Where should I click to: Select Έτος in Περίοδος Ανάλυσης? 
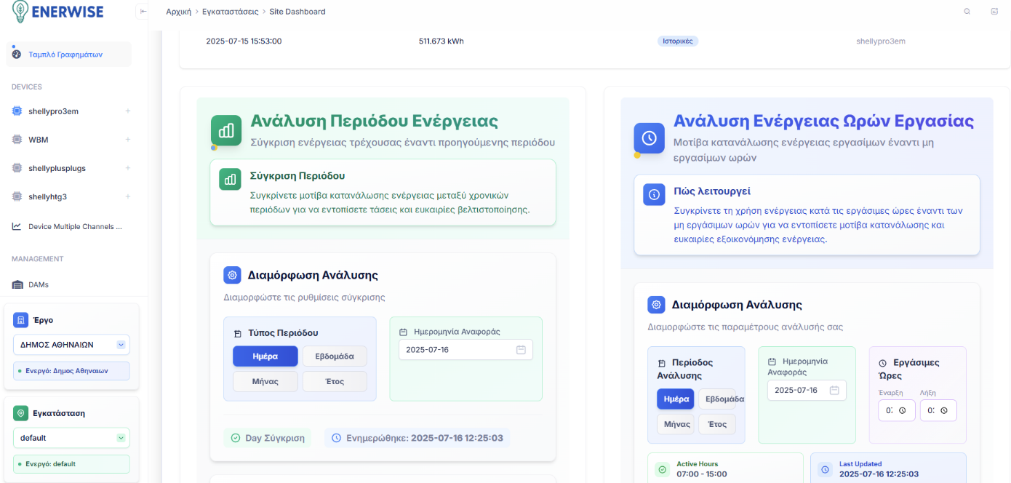tap(717, 425)
